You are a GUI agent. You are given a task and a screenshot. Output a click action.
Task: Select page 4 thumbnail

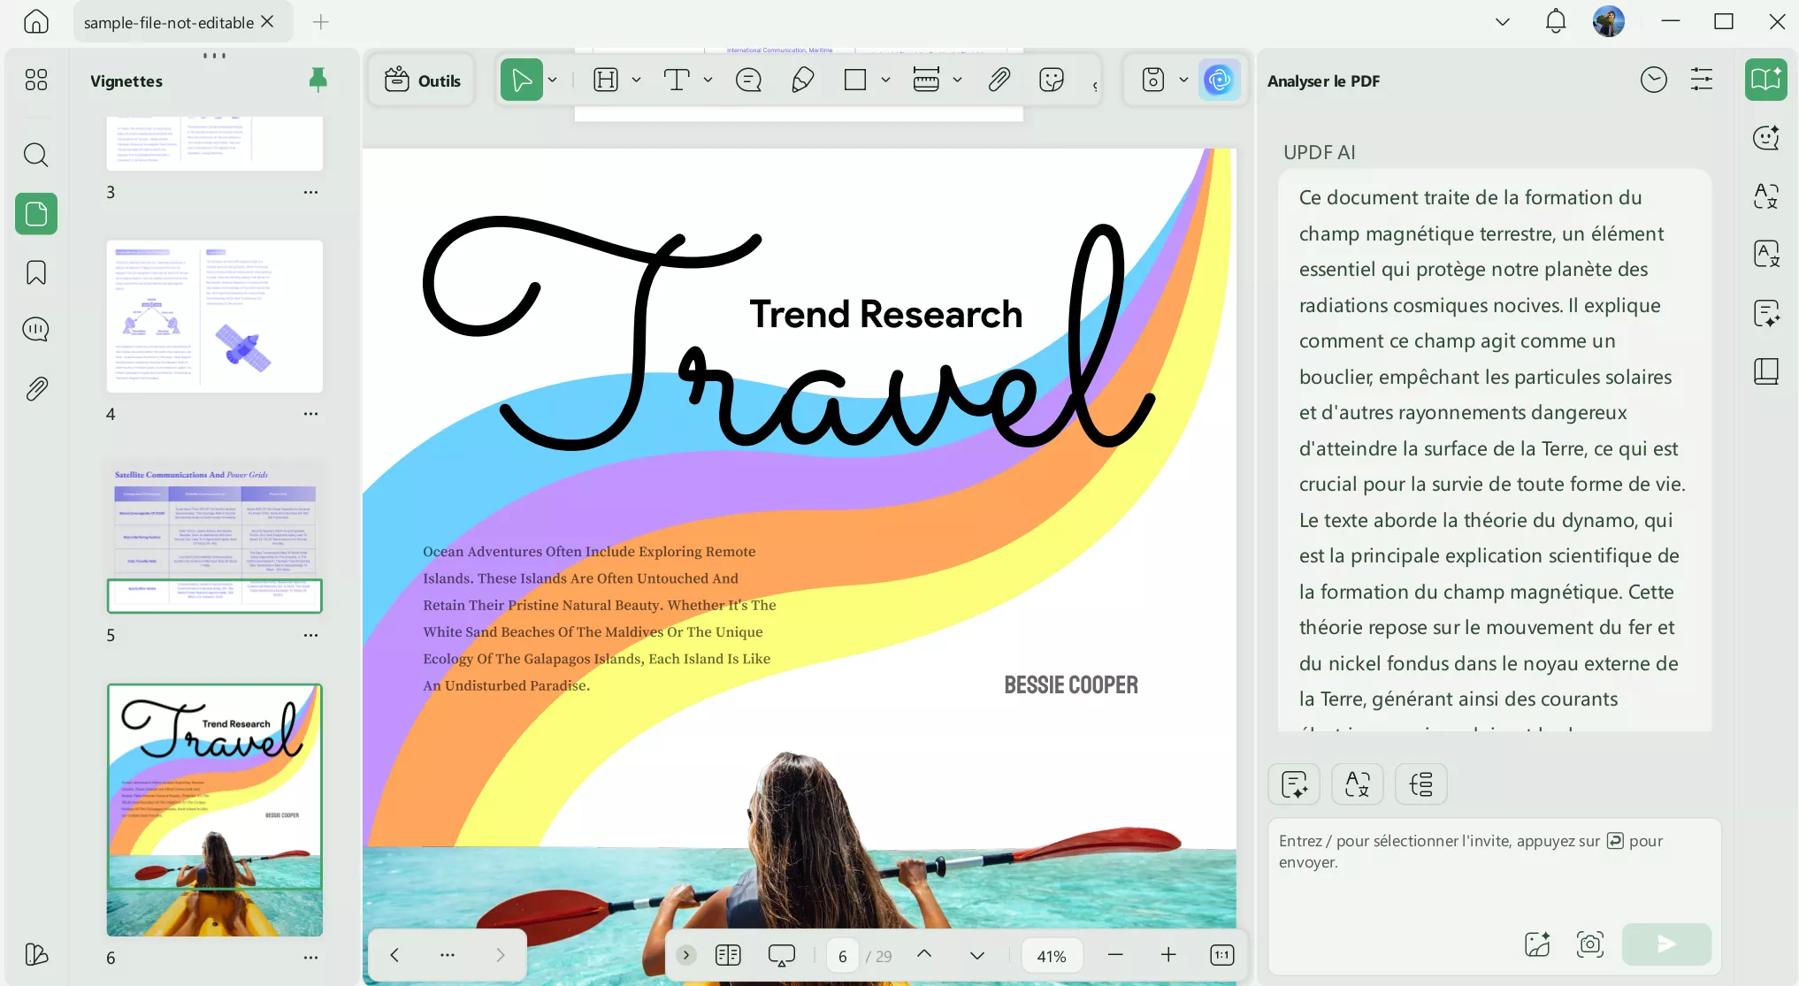(214, 316)
